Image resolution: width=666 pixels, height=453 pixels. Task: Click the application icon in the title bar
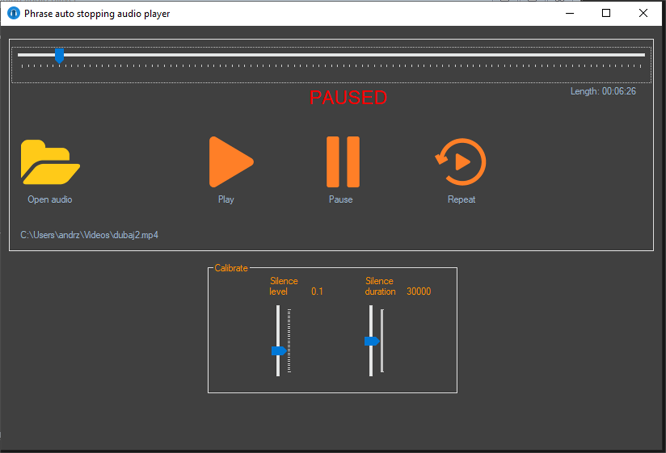tap(13, 13)
